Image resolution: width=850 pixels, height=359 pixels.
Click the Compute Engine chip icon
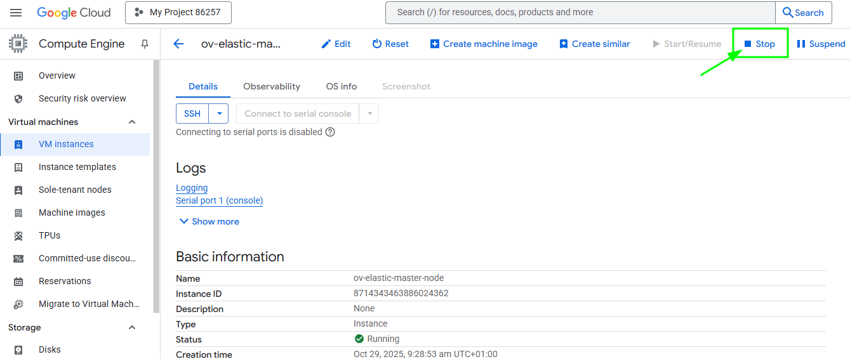click(x=18, y=44)
